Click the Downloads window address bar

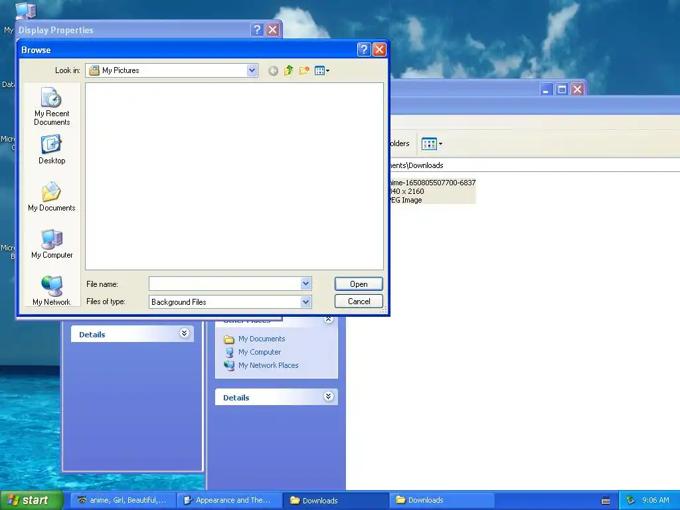(x=535, y=165)
